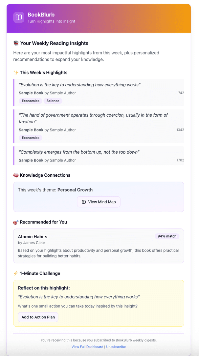This screenshot has width=199, height=356.
Task: Click the Personal Growth theme text
Action: tap(75, 190)
